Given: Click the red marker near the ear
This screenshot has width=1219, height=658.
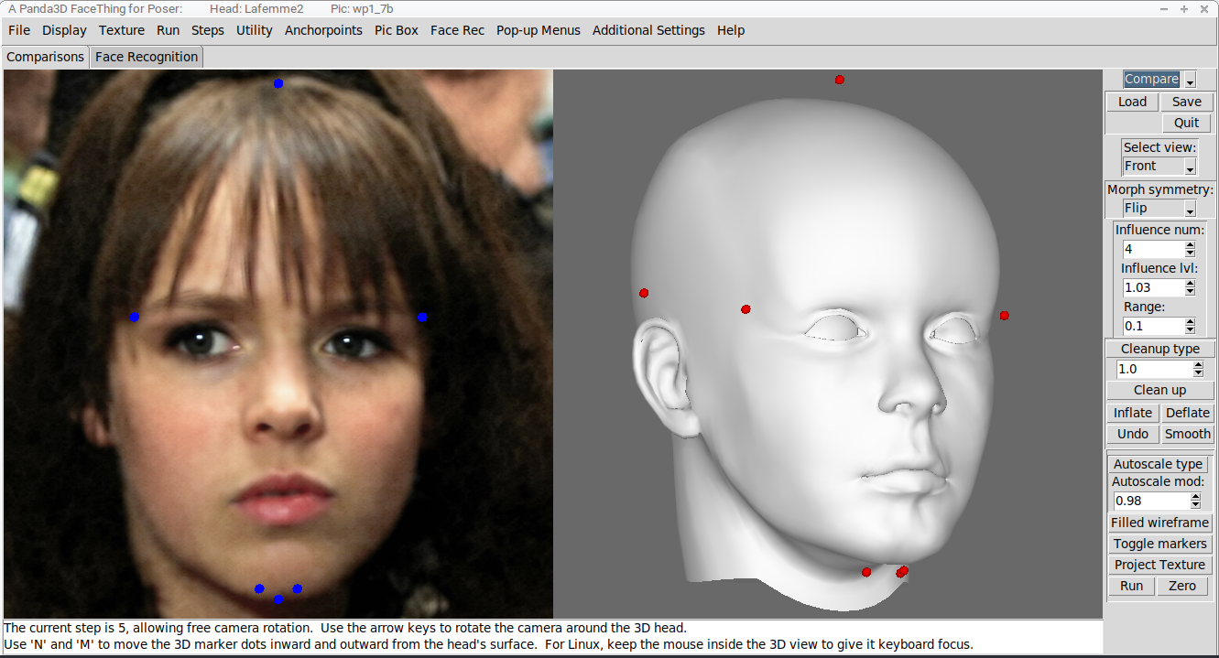Looking at the screenshot, I should [644, 293].
